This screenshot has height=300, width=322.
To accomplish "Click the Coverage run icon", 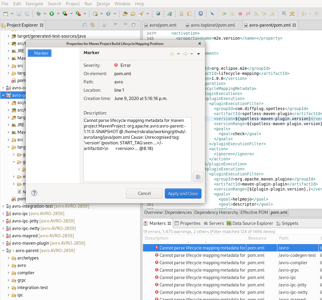I will pos(65,14).
